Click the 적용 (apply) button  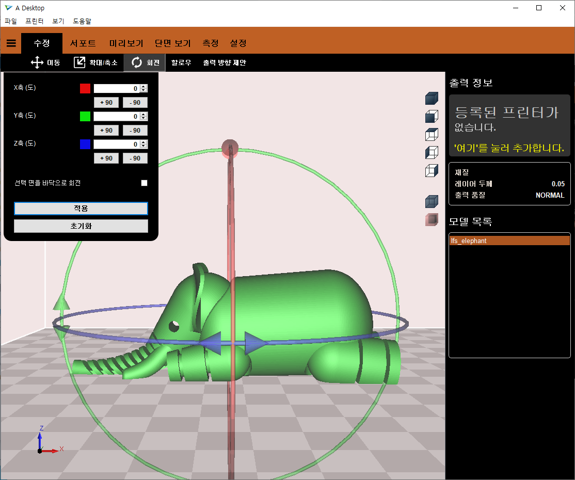(x=81, y=209)
